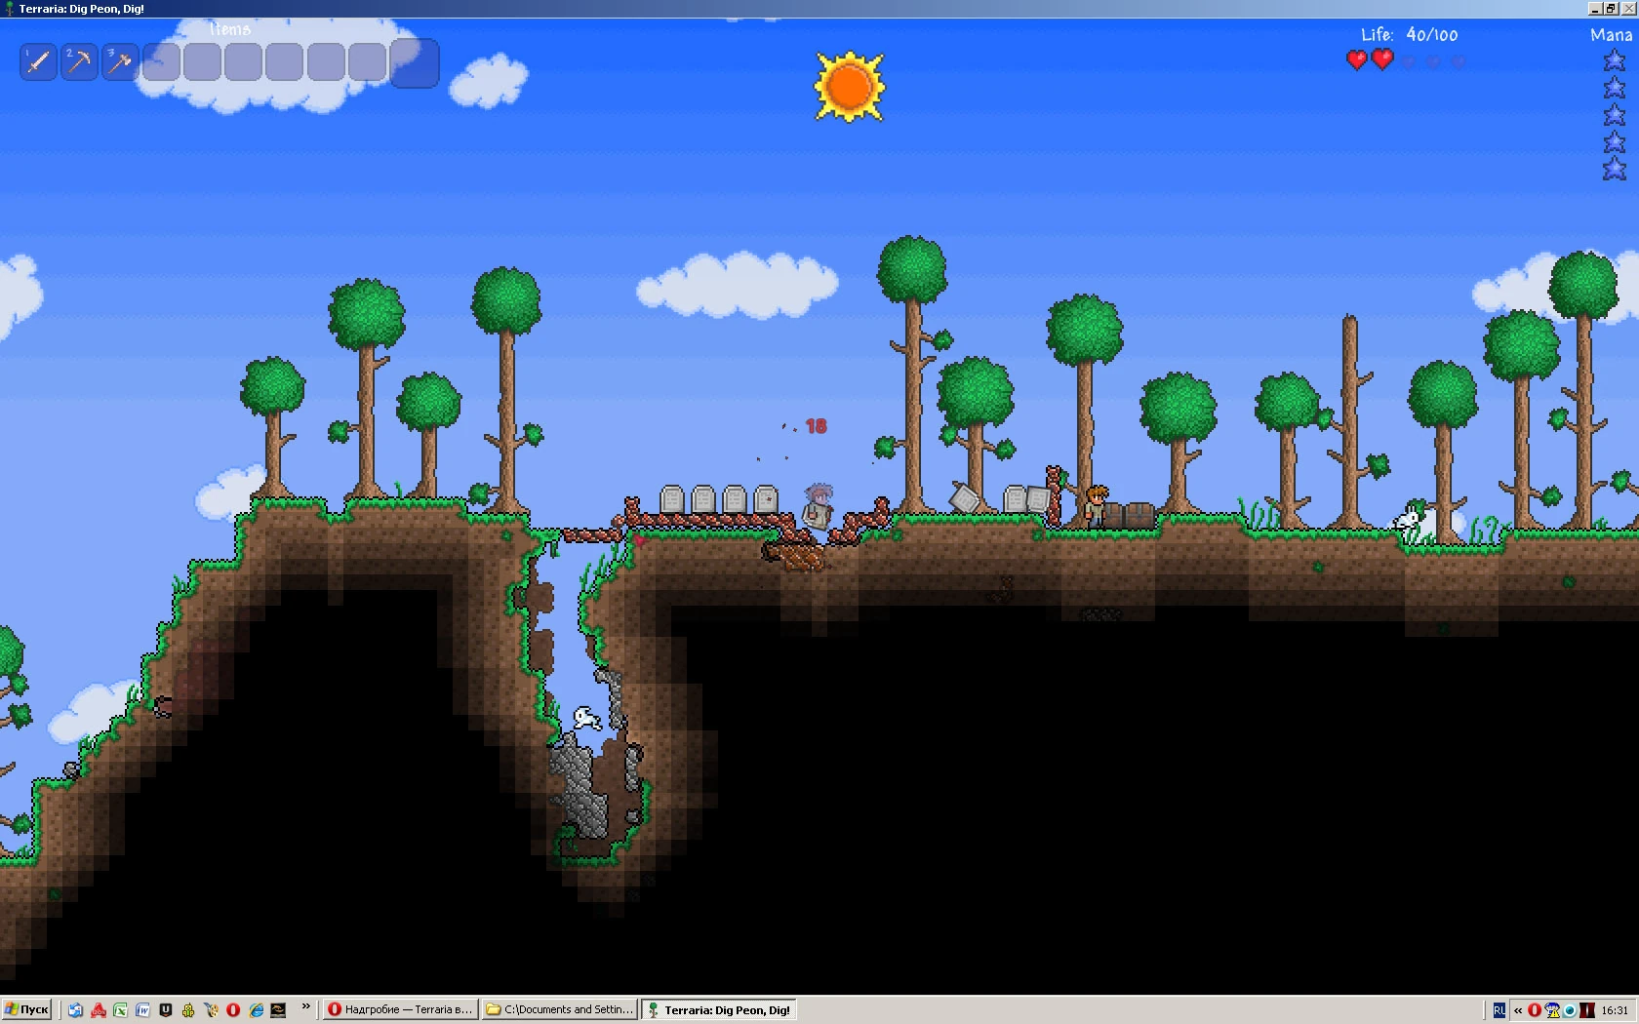
Task: Select the axe in hotbar slot 3
Action: click(120, 62)
